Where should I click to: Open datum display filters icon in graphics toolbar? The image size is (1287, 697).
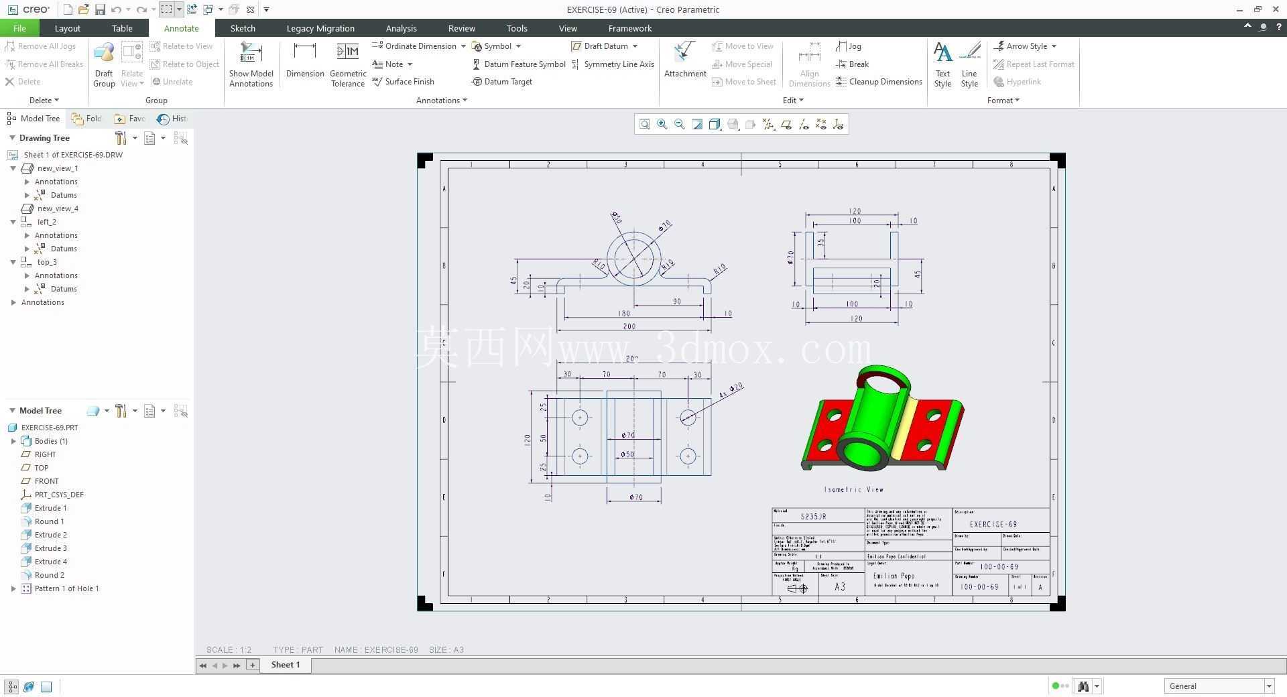point(768,124)
